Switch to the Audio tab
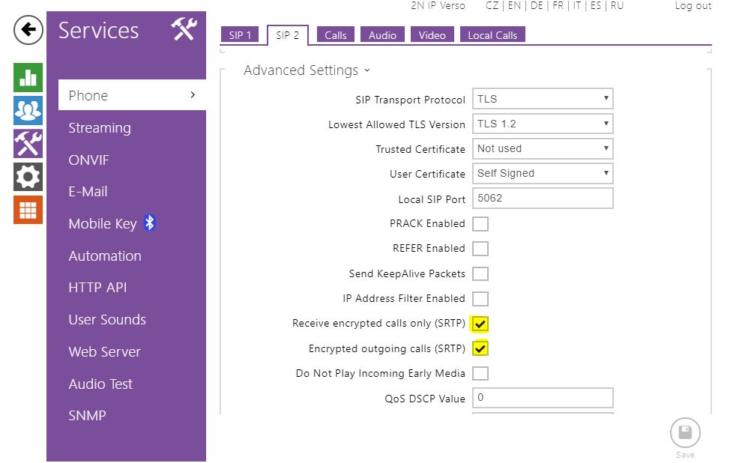This screenshot has height=463, width=730. 382,35
